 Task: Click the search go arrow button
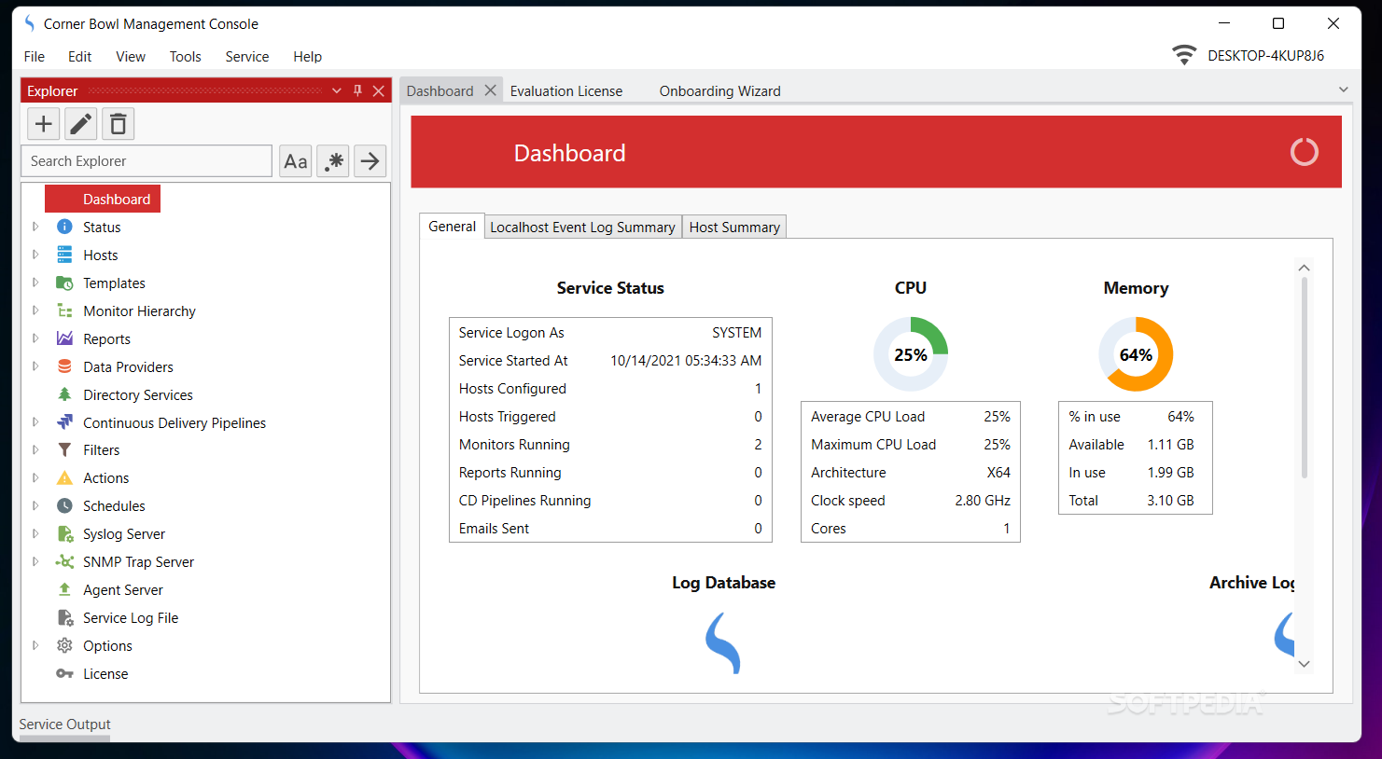pos(370,161)
